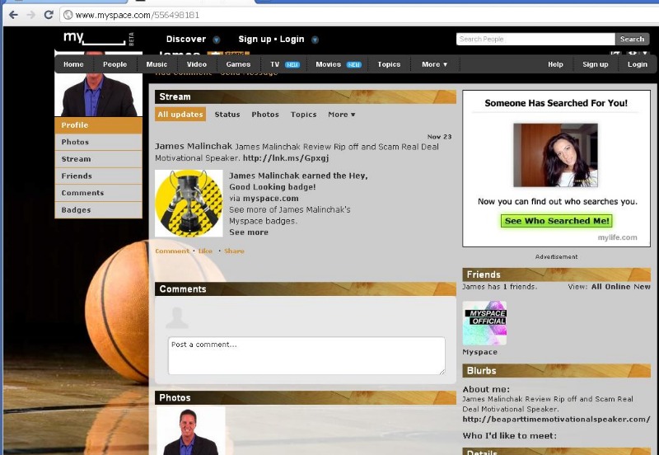Image resolution: width=659 pixels, height=455 pixels.
Task: Click the Myspace friend name
Action: [479, 352]
